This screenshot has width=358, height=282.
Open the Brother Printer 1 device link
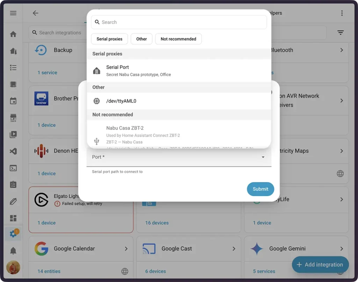[x=46, y=125]
